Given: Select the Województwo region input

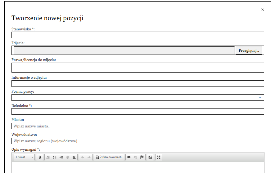Looking at the screenshot, I should click(137, 141).
